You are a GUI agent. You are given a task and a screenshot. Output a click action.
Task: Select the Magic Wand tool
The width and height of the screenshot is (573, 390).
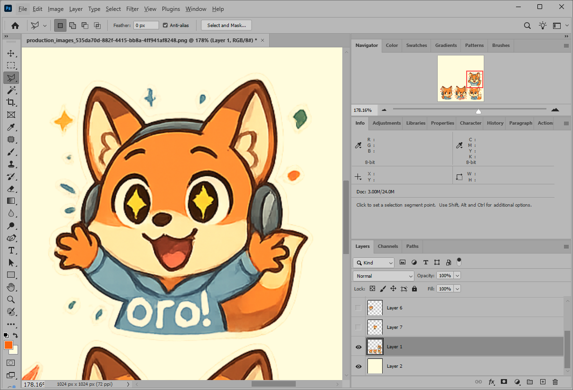[x=11, y=90]
